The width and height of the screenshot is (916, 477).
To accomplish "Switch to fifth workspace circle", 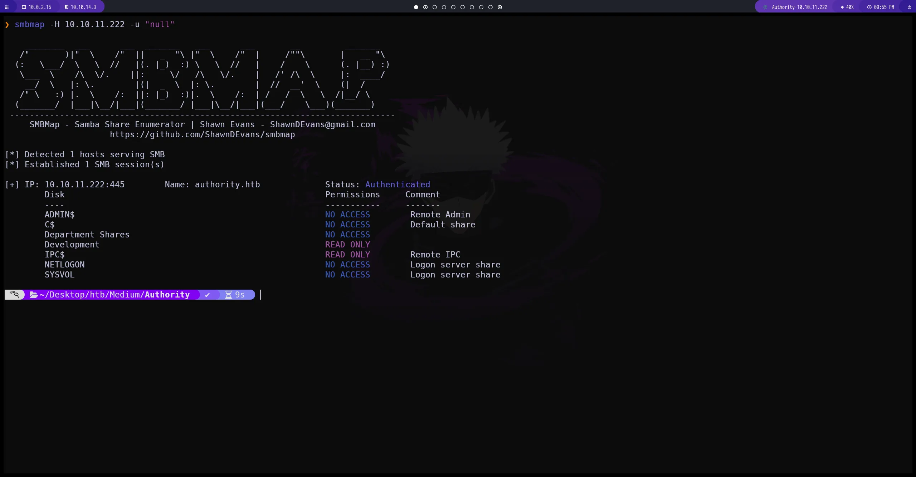I will click(x=453, y=7).
